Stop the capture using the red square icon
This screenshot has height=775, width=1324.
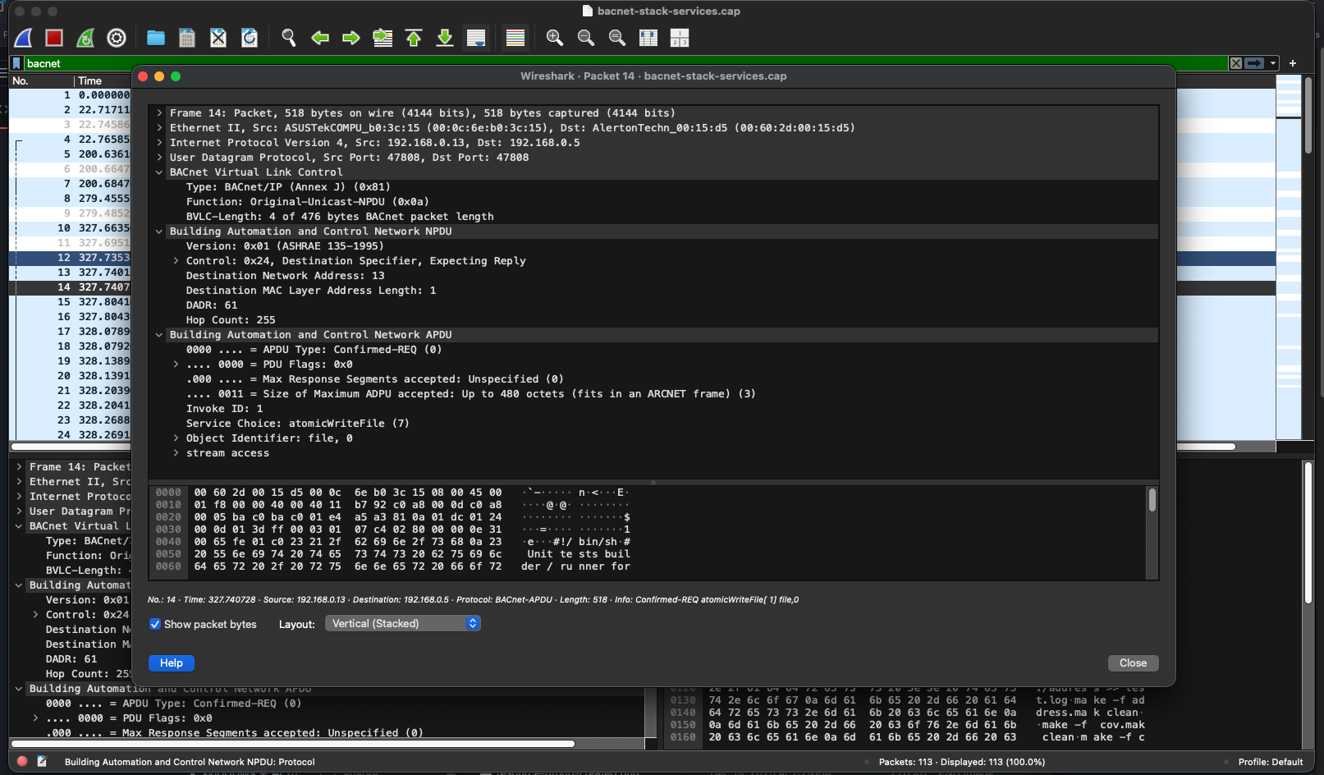[x=53, y=38]
